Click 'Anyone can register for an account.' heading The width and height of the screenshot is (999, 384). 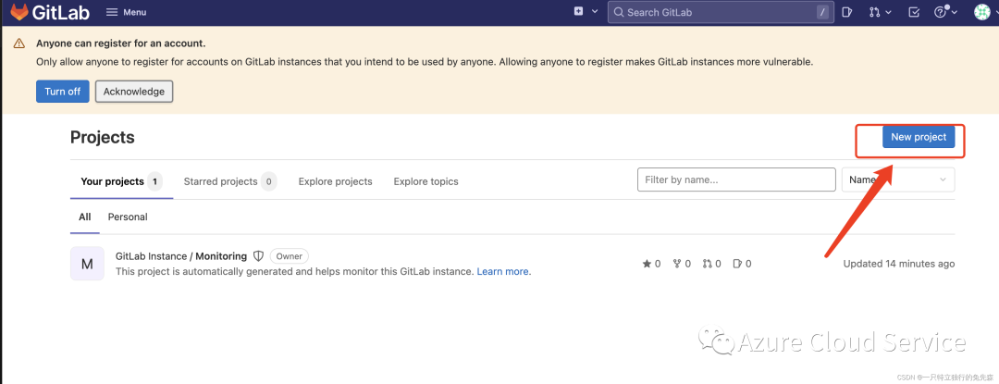pyautogui.click(x=121, y=43)
